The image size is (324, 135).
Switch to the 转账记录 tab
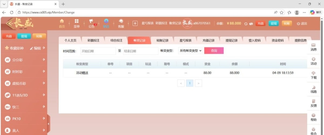162,41
